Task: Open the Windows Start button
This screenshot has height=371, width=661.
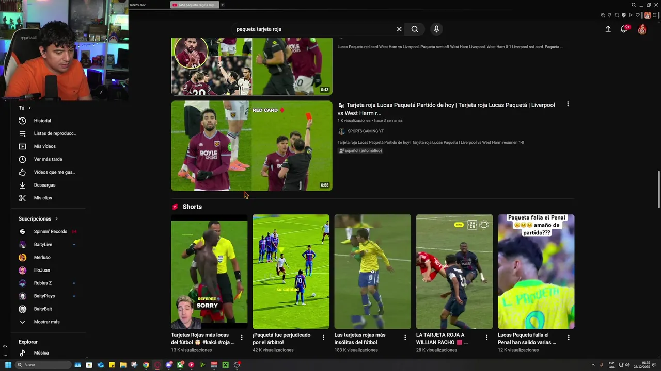Action: click(8, 365)
